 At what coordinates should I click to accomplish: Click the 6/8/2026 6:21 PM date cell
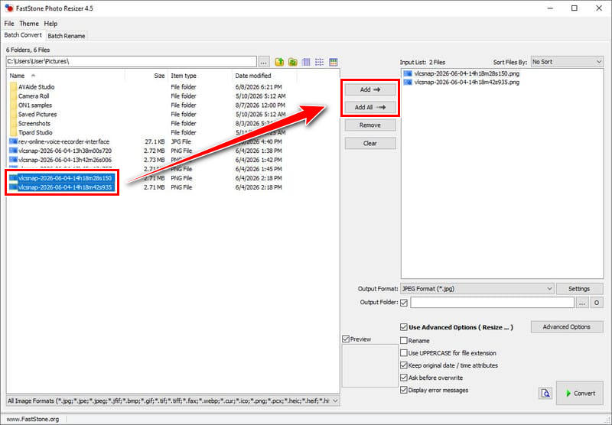259,87
